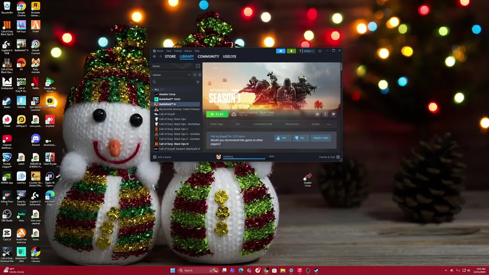Click green PLAY button for Battlefield 6
489x275 pixels.
217,114
